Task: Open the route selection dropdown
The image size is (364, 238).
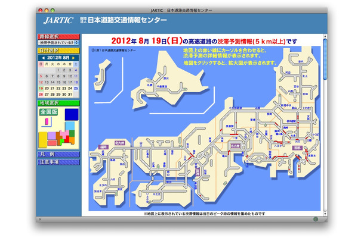Action: pyautogui.click(x=58, y=43)
